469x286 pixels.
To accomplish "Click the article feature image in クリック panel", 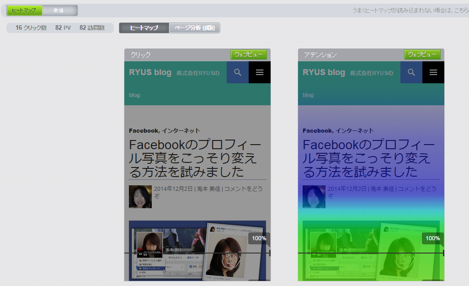I will (197, 251).
